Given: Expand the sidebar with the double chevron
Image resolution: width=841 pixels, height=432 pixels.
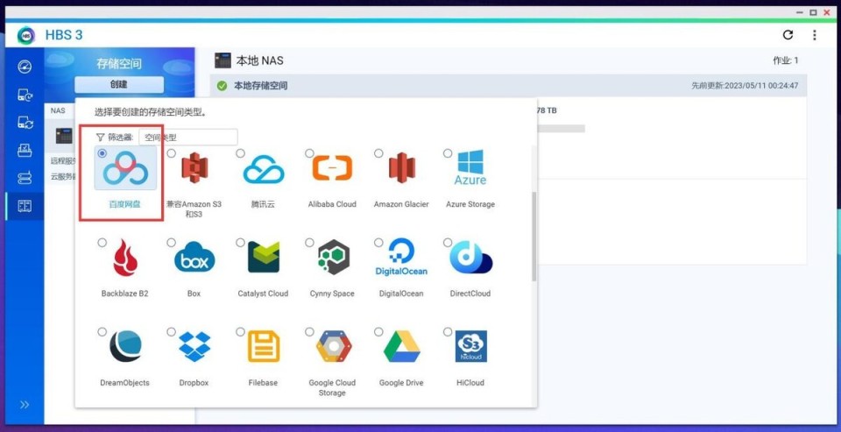Looking at the screenshot, I should pos(25,405).
